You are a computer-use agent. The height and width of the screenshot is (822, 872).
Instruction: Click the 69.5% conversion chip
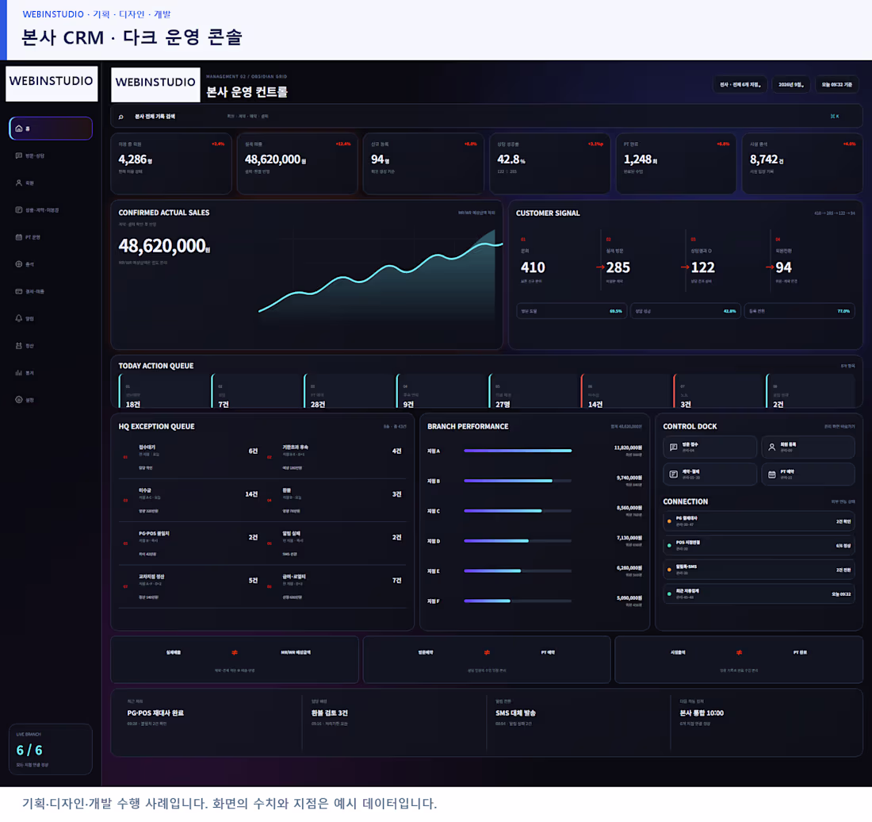point(572,311)
